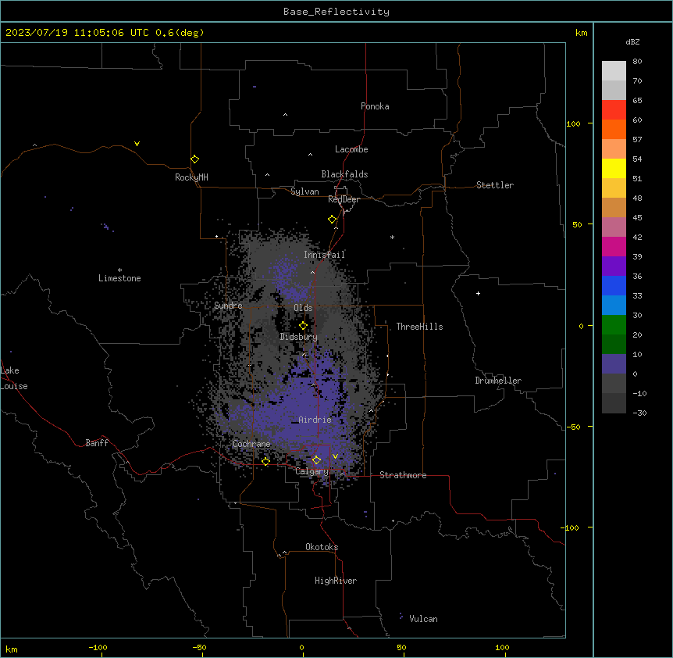
Task: Select the red 60-65 dBZ legend swatch
Action: click(614, 110)
